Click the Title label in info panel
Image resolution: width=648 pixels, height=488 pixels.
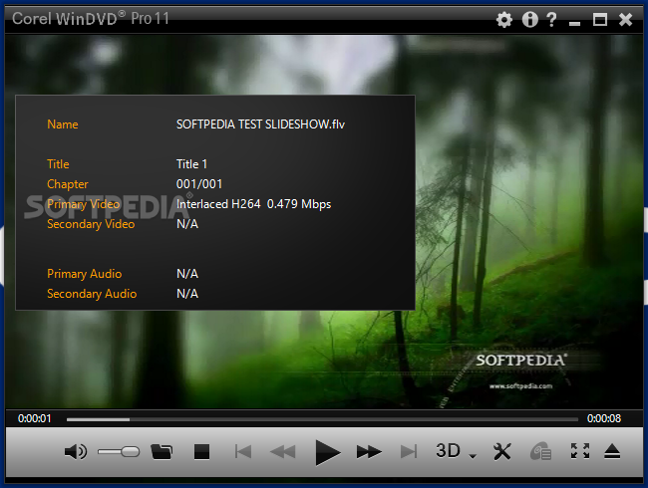(x=58, y=164)
